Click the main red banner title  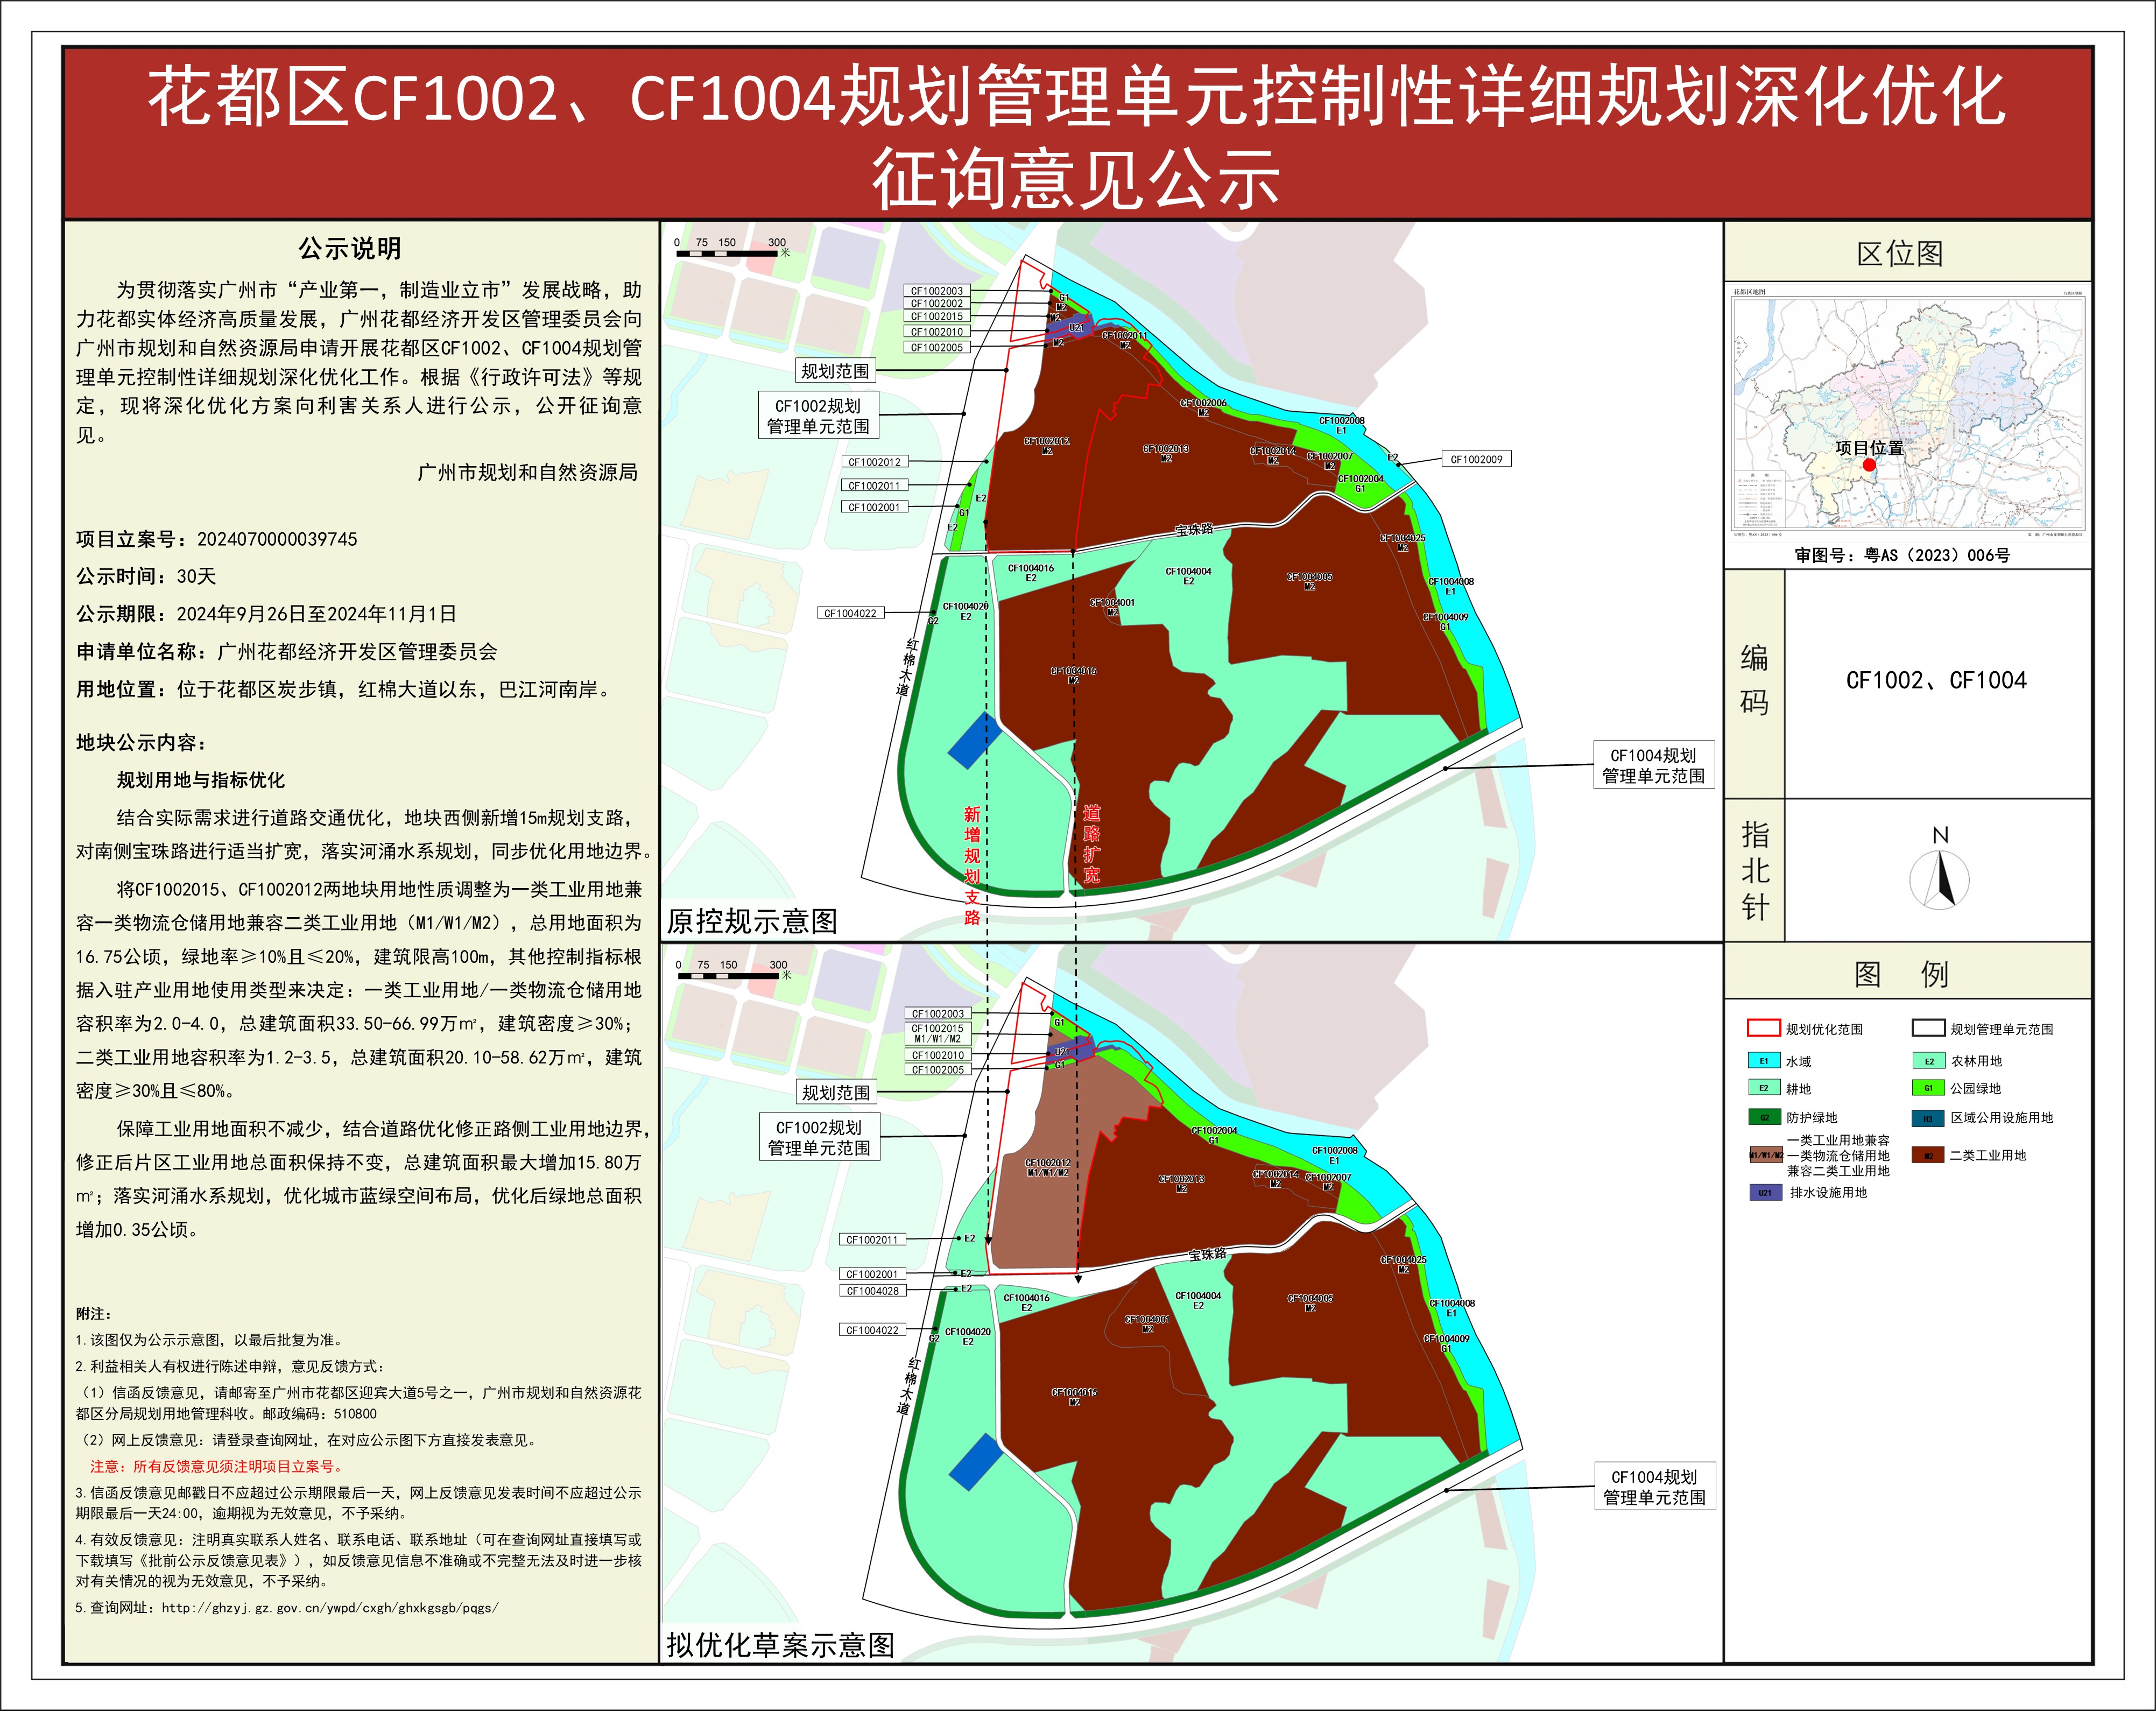1077,135
